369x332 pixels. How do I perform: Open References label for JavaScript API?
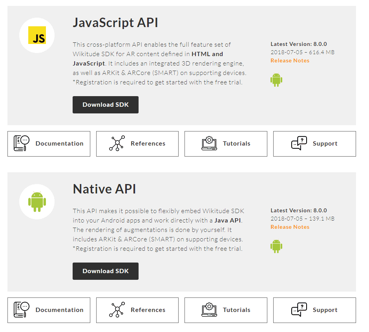(x=148, y=144)
